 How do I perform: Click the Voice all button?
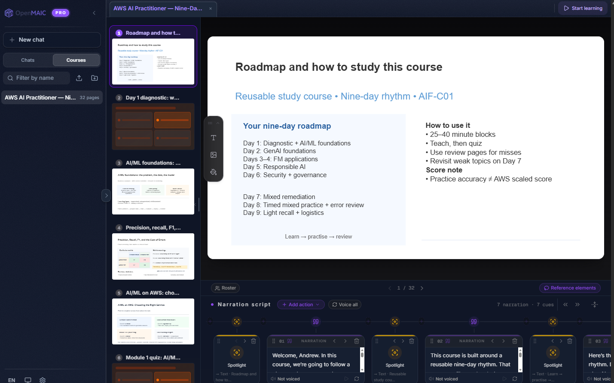point(345,305)
